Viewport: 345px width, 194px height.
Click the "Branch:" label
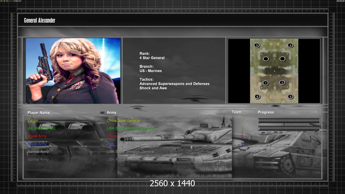[x=147, y=67]
